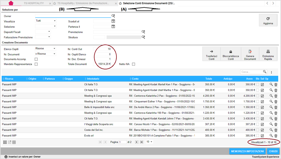The image size is (281, 159).
Task: View details of Costa del Sol inc. row
Action: [x=271, y=130]
